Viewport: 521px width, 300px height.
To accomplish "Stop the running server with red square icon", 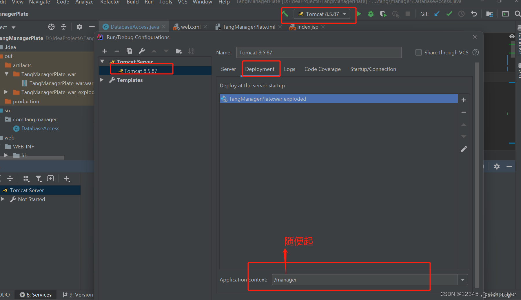I will coord(408,14).
